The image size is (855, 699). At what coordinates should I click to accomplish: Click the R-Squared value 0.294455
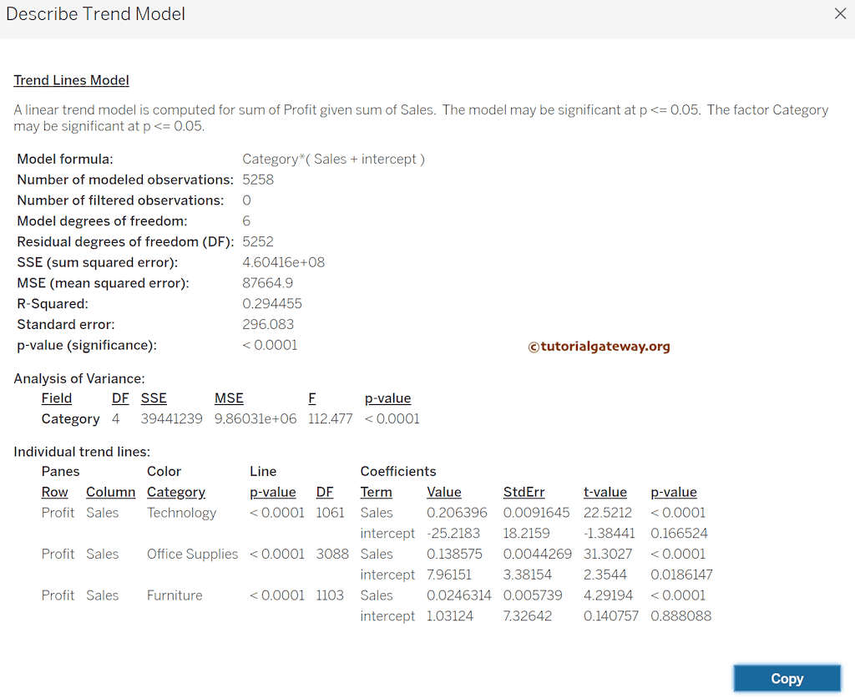coord(272,304)
